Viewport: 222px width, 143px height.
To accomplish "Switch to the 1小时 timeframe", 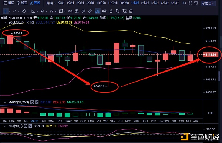I will [x=135, y=3].
